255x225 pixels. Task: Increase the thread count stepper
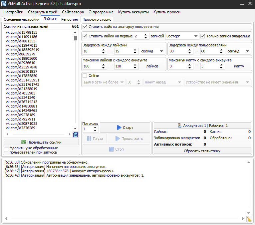(96, 127)
